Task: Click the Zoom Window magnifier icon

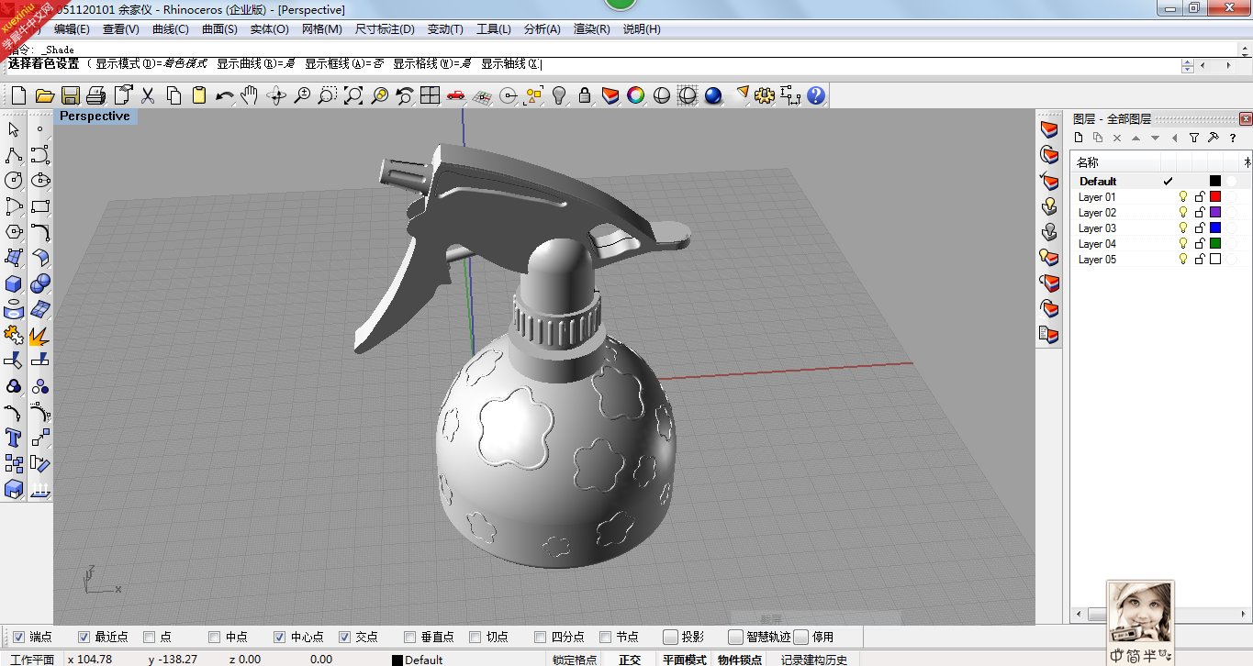Action: click(x=328, y=94)
